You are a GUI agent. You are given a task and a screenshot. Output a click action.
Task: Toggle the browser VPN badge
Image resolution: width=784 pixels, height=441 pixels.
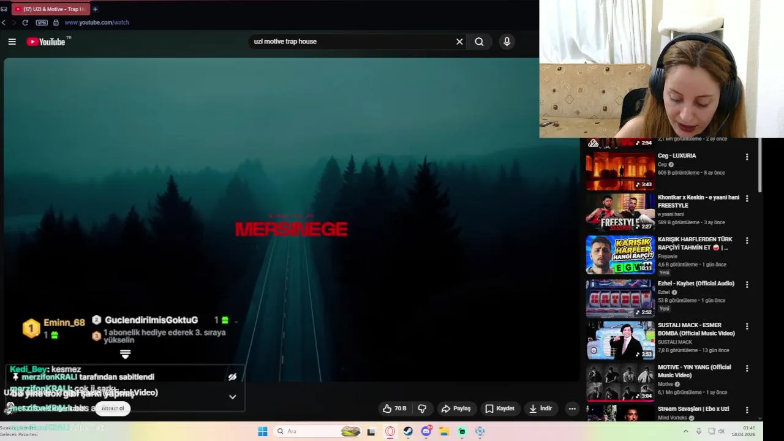[42, 23]
